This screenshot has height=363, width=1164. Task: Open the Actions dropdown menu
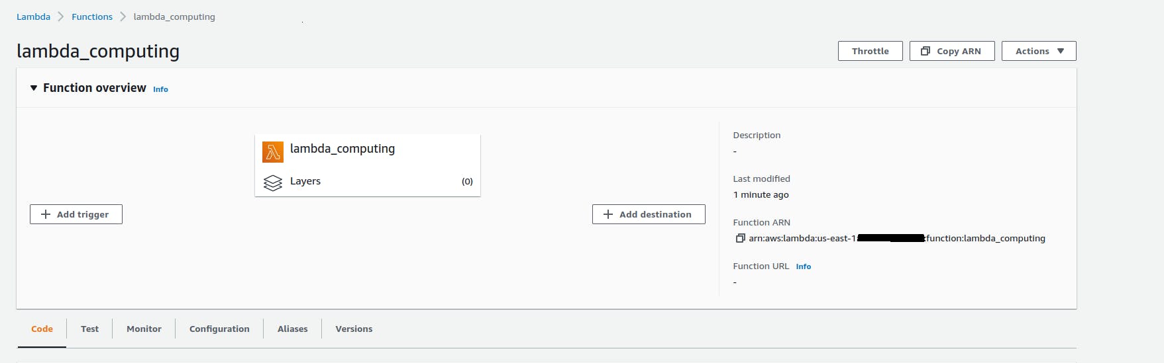coord(1039,51)
